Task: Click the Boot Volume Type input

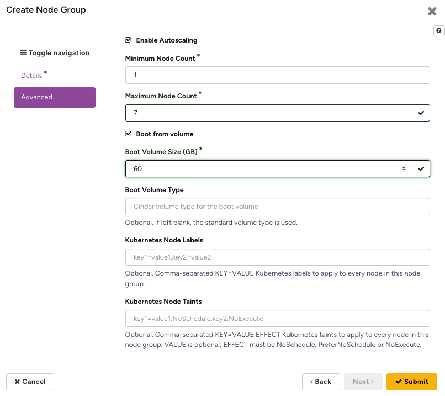Action: [277, 207]
